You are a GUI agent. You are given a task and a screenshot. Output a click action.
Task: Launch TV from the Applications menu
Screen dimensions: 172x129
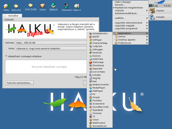[100, 116]
